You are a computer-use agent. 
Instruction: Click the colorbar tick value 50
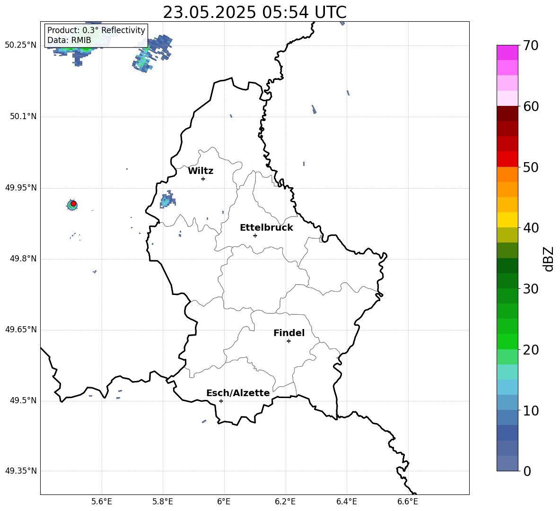pyautogui.click(x=531, y=167)
